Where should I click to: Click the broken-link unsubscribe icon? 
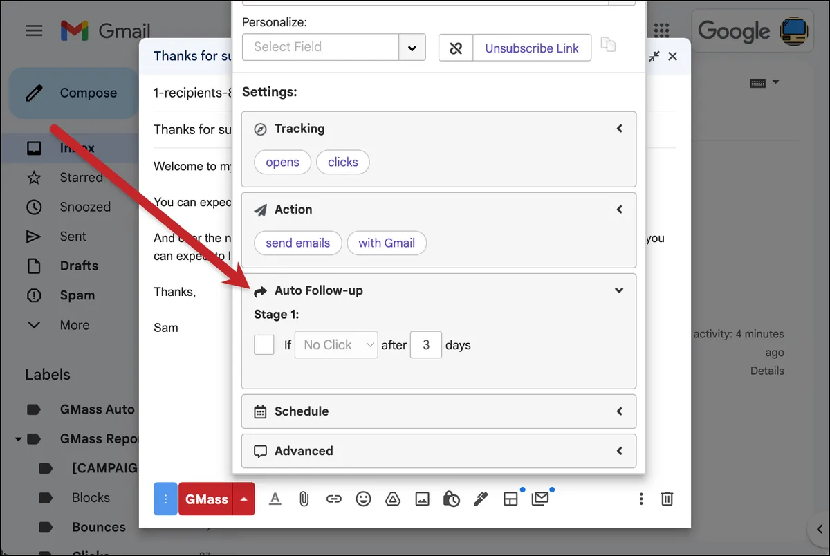click(x=456, y=48)
